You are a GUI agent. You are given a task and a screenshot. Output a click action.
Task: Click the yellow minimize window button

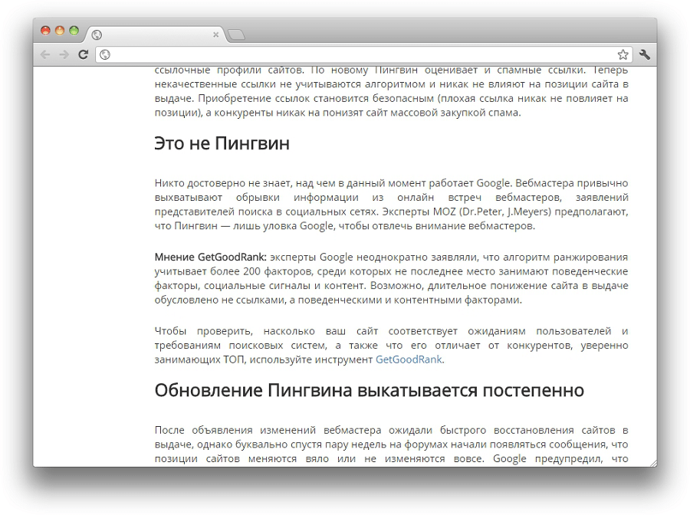tap(59, 31)
